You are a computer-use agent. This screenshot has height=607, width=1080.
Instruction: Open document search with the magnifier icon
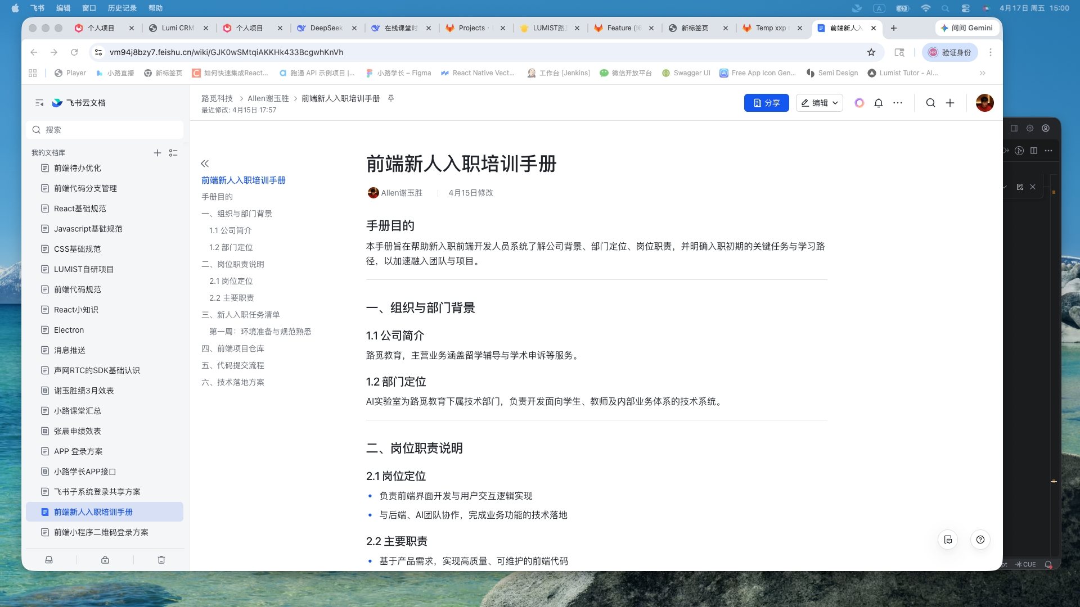pyautogui.click(x=930, y=103)
